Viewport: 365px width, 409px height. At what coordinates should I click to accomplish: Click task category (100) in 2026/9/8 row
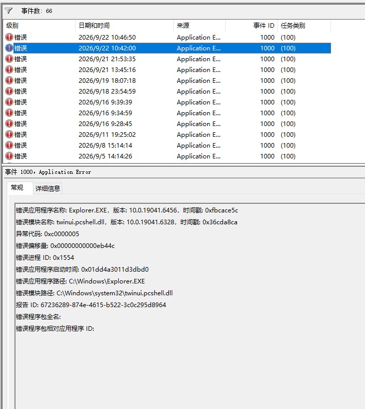click(288, 145)
